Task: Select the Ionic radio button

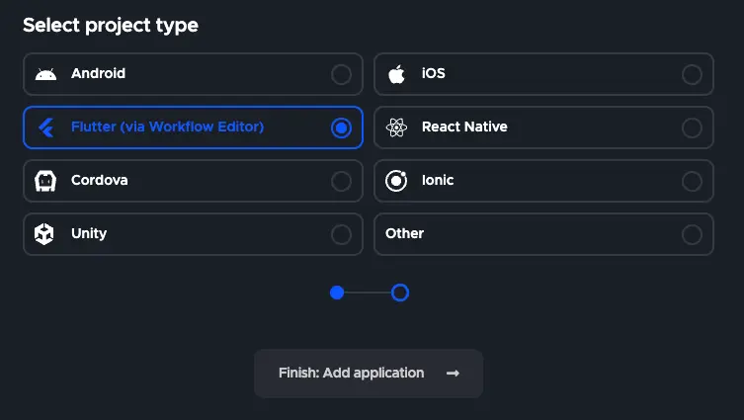Action: coord(692,181)
